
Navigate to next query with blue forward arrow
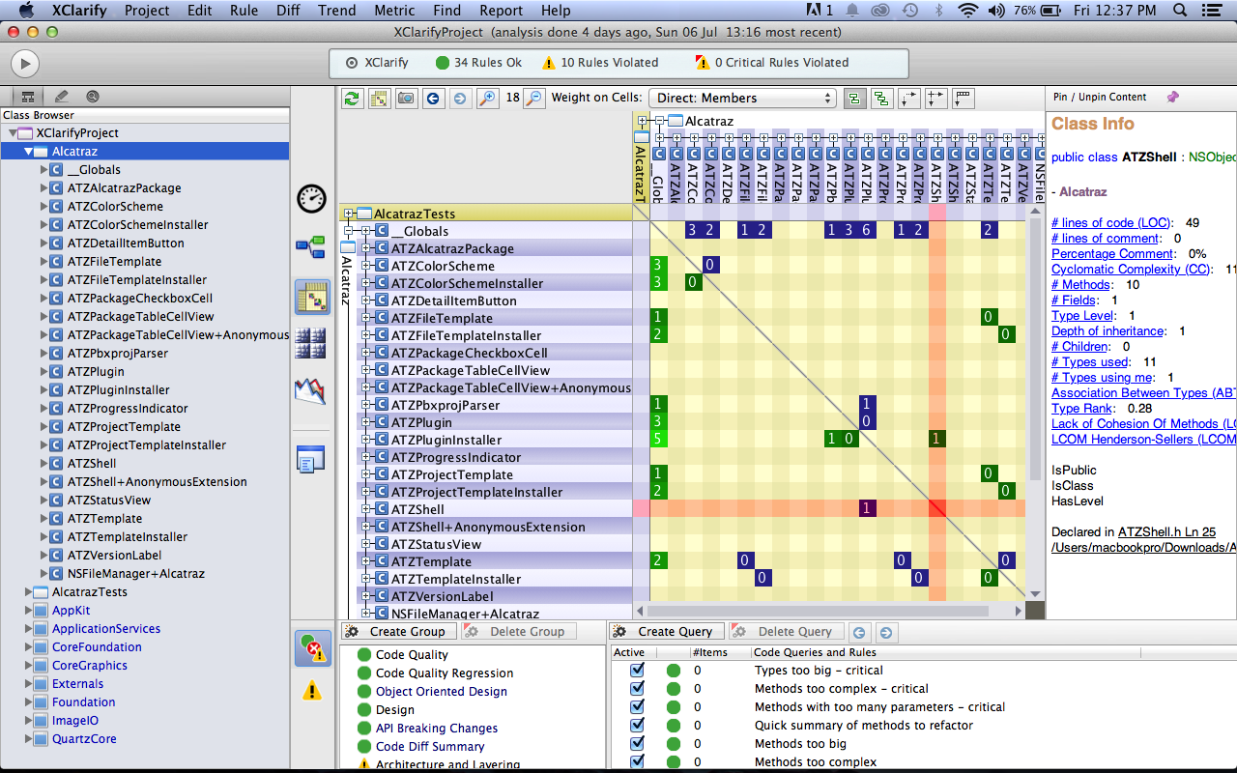click(x=884, y=632)
